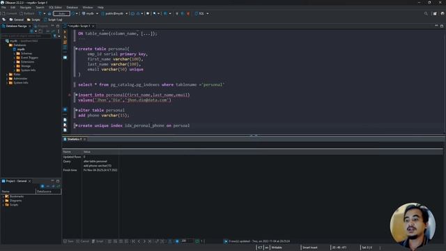Click the Rollback toolbar button
This screenshot has width=446, height=251.
(27, 13)
